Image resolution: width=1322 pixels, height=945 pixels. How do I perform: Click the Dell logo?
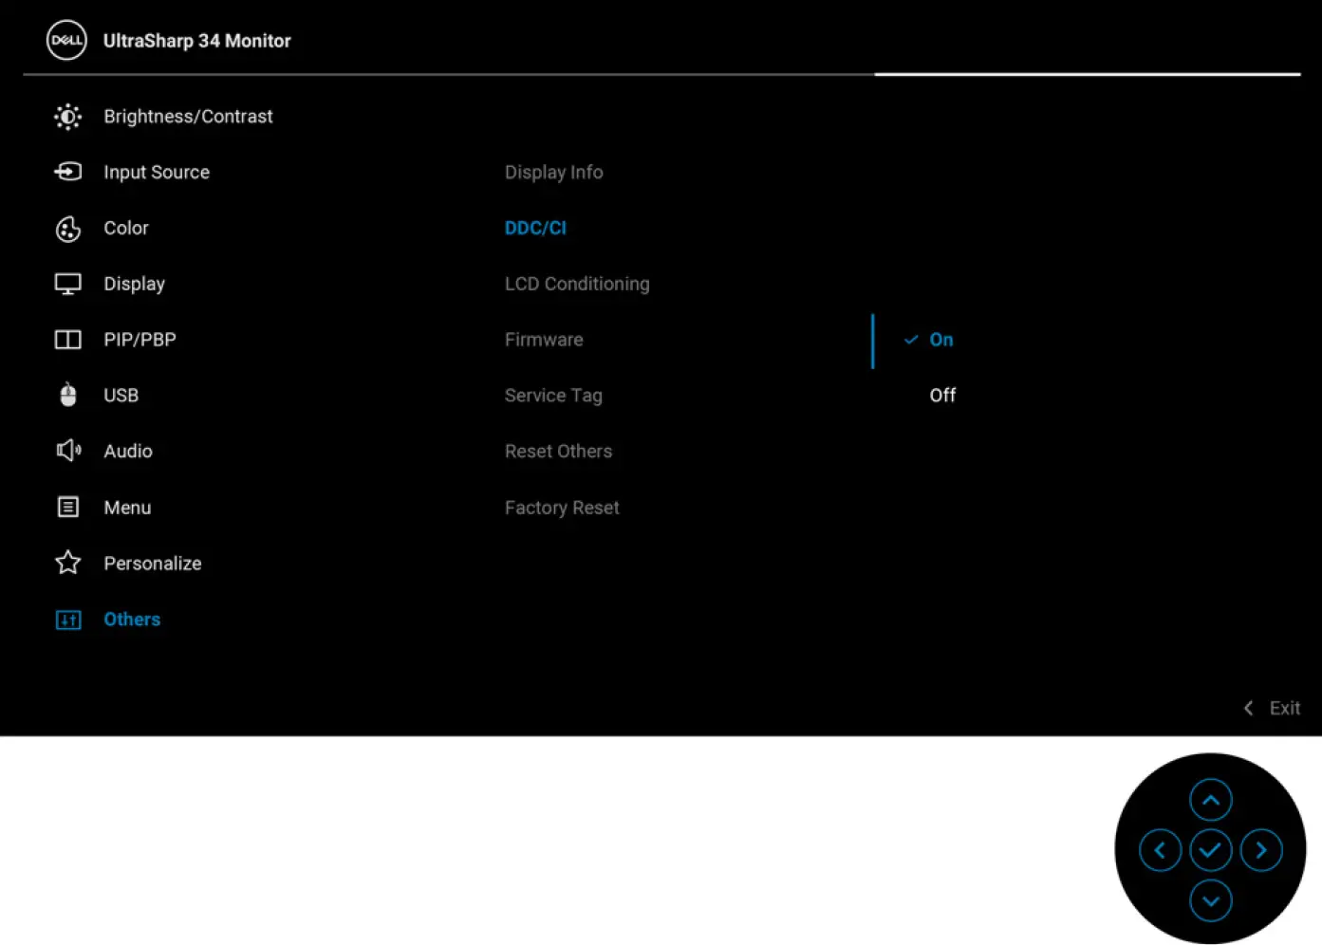click(x=66, y=41)
